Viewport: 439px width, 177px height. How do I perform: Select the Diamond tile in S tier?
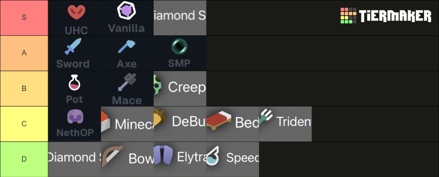(x=180, y=18)
